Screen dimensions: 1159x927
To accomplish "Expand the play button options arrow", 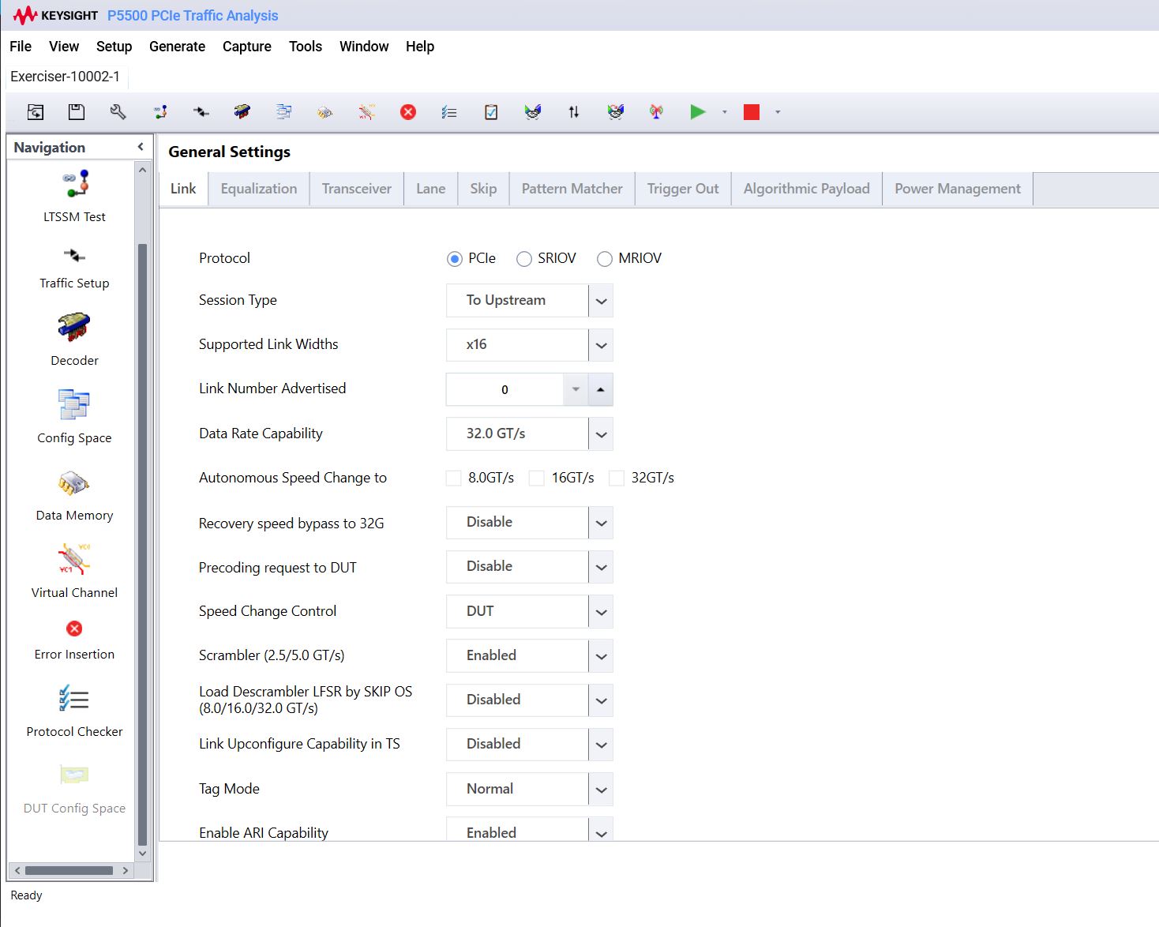I will (x=725, y=112).
